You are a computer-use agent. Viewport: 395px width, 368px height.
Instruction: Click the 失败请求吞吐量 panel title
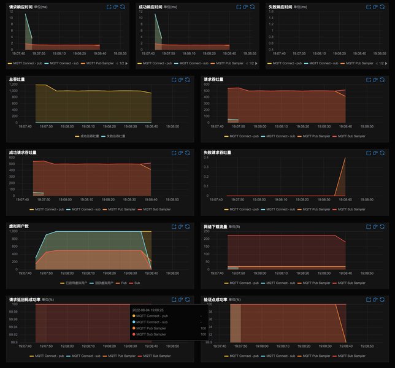coord(217,153)
